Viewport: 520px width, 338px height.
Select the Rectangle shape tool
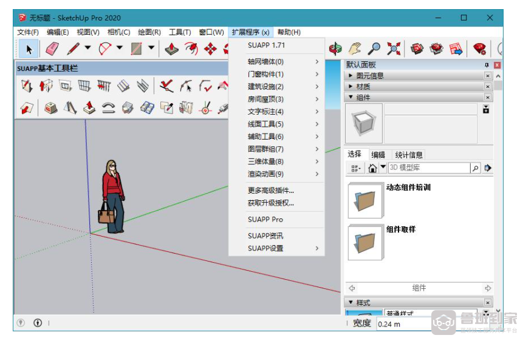(136, 49)
